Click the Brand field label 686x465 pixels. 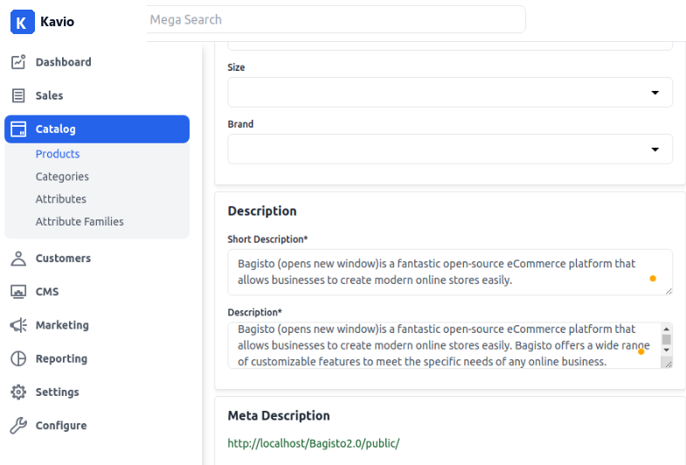pyautogui.click(x=240, y=124)
